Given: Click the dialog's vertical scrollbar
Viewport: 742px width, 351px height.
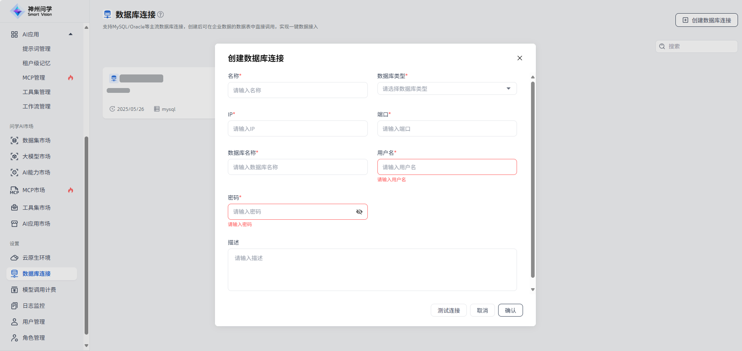Looking at the screenshot, I should point(533,180).
